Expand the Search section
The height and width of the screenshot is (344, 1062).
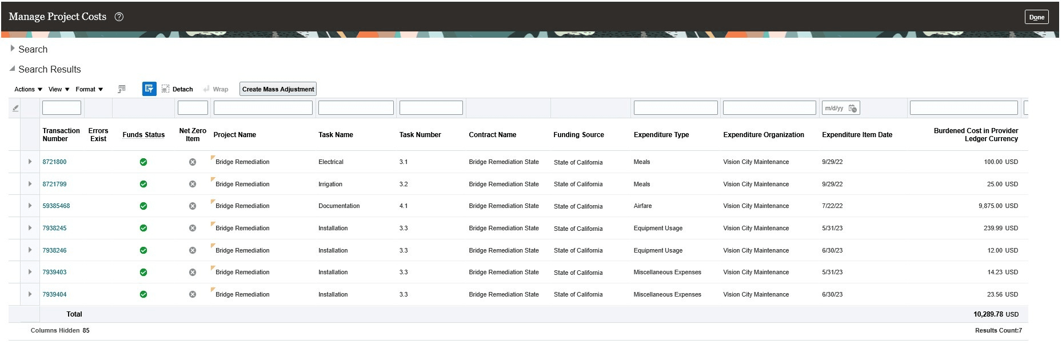(x=13, y=49)
